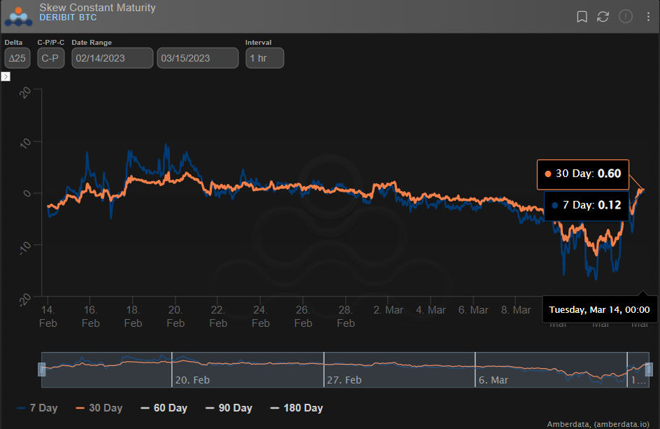Click the Amberdata logo icon

click(x=18, y=16)
